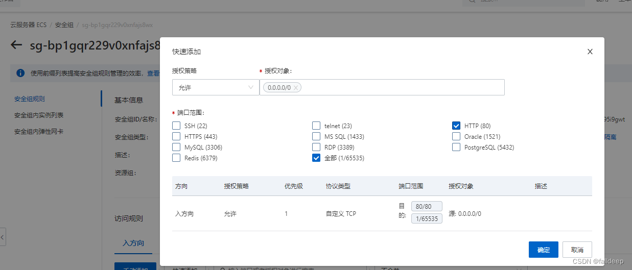
Task: Select 安全组内弹性网卡 in left sidebar
Action: pyautogui.click(x=39, y=132)
